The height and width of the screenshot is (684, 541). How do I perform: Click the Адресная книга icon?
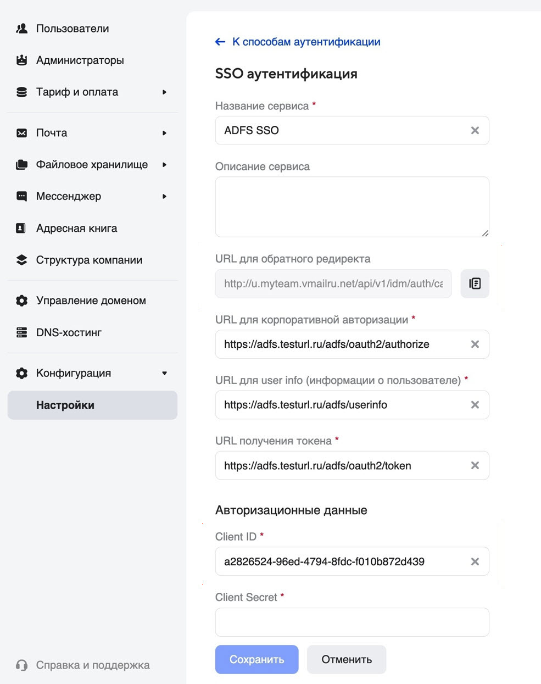22,229
